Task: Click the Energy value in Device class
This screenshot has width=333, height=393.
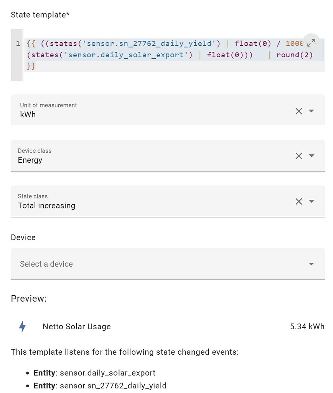Action: 30,160
